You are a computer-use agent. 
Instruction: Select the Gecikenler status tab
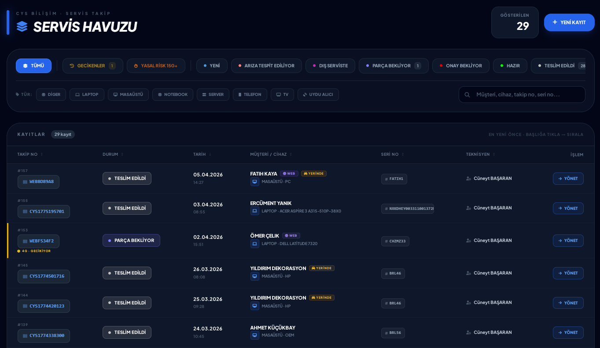pyautogui.click(x=92, y=66)
